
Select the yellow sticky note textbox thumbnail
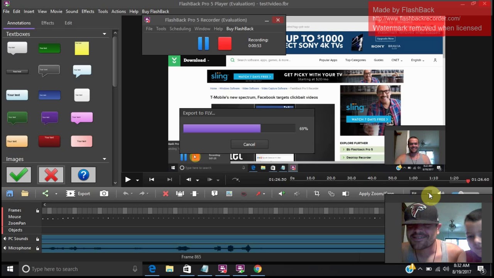[x=82, y=48]
